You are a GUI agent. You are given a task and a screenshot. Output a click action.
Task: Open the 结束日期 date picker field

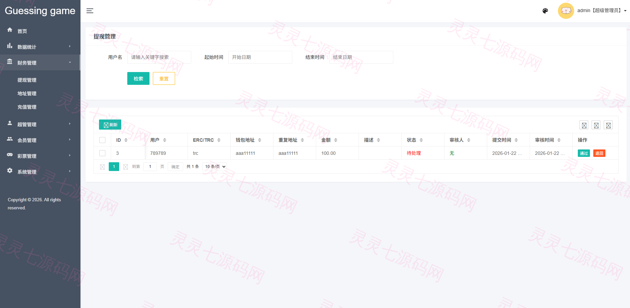pos(361,57)
